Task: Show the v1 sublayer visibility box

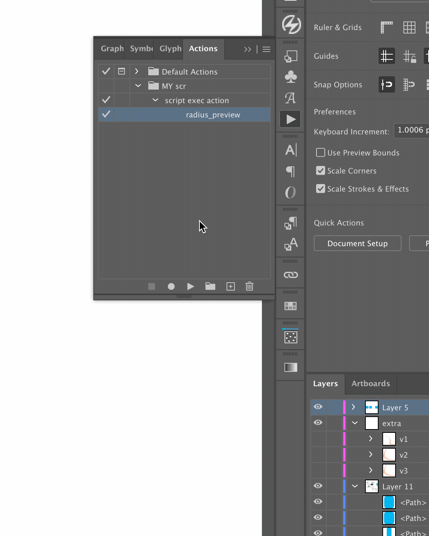Action: (318, 439)
